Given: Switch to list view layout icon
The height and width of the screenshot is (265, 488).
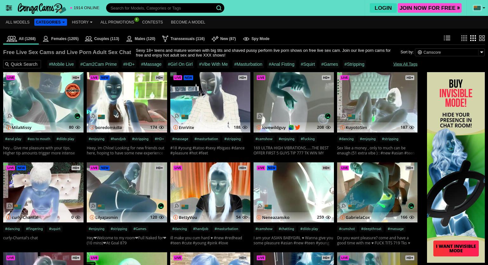Looking at the screenshot, I should (447, 38).
